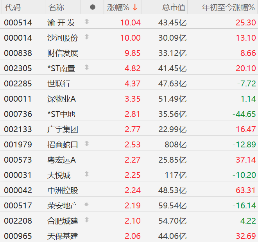Click 渝开发 market cap 43.45亿
Viewport: 258px width, 242px height.
pyautogui.click(x=172, y=23)
